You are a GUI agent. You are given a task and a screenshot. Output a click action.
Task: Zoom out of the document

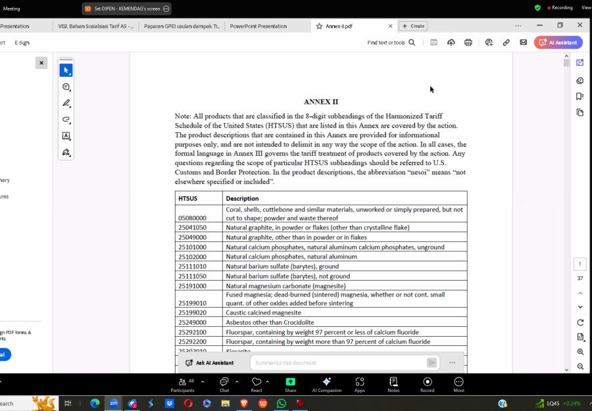pyautogui.click(x=580, y=366)
